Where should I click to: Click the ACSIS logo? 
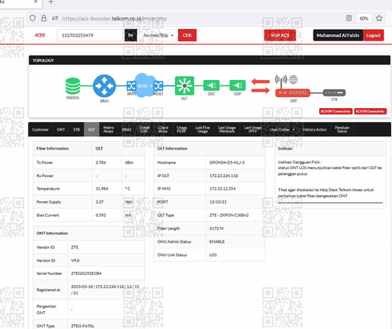click(40, 35)
